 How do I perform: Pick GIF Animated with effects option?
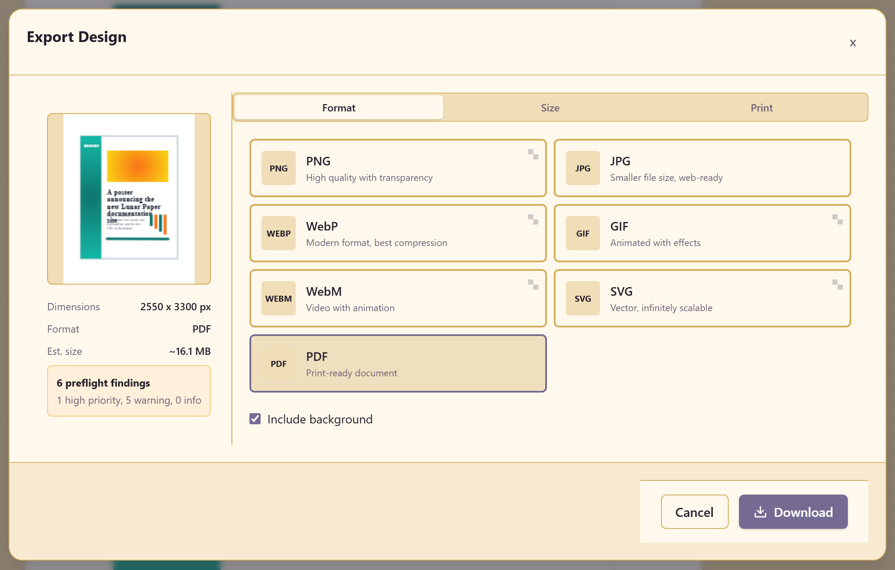click(703, 233)
